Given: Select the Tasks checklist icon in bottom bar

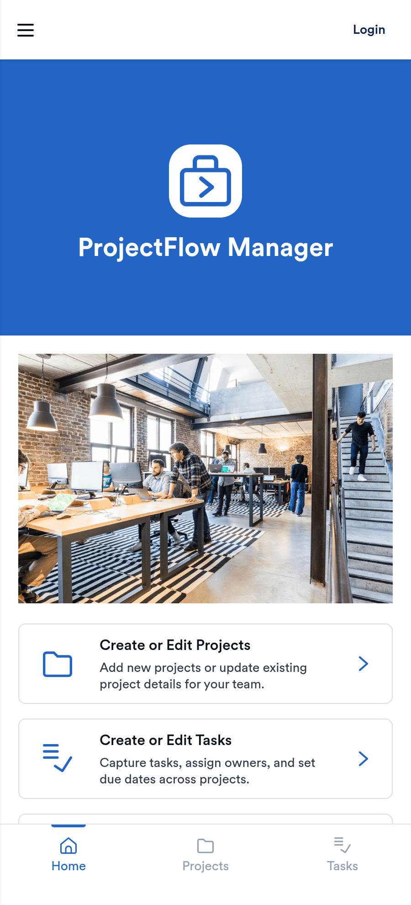Looking at the screenshot, I should tap(342, 845).
